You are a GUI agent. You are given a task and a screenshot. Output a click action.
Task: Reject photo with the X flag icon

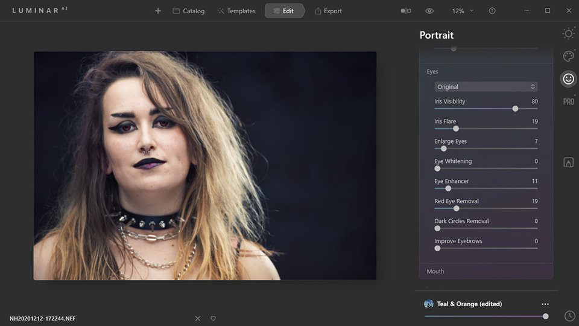(x=198, y=318)
